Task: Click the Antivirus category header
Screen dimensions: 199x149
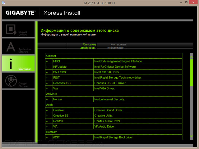Action: (x=52, y=94)
